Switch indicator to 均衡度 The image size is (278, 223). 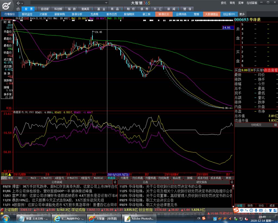tap(124, 178)
